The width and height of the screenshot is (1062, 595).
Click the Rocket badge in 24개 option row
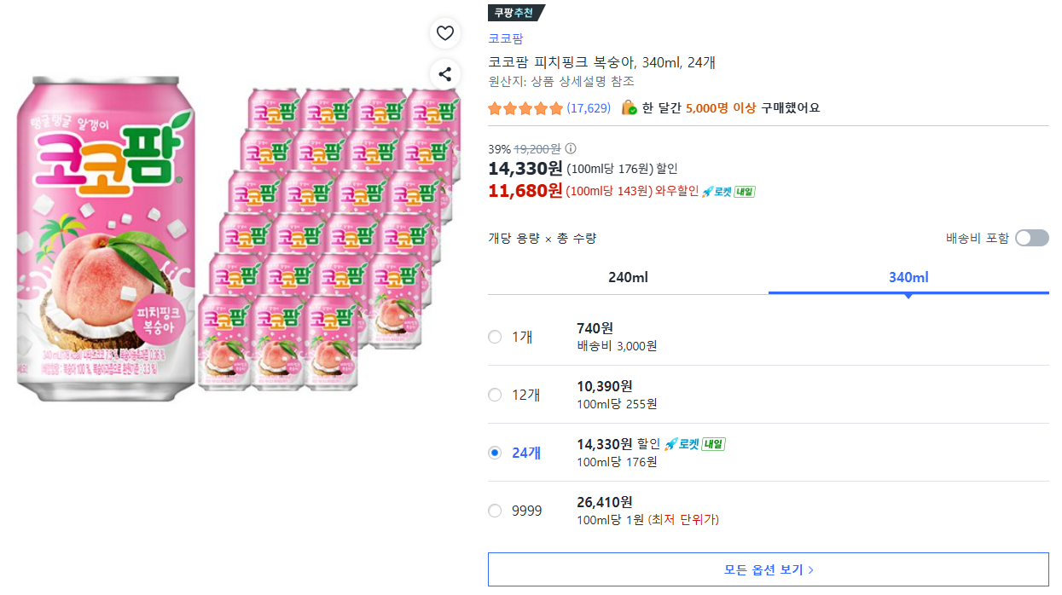click(693, 443)
